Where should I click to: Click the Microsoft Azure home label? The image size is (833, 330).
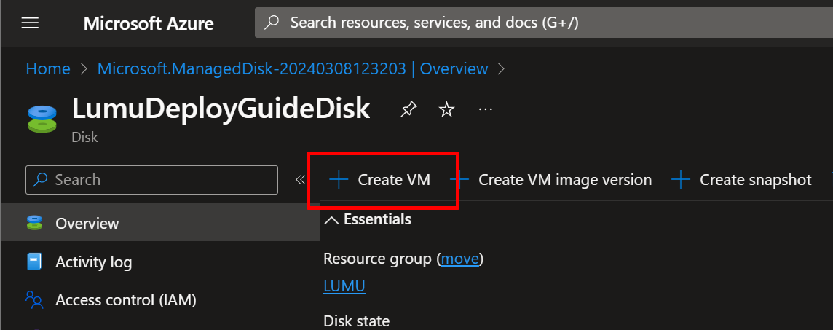point(149,23)
